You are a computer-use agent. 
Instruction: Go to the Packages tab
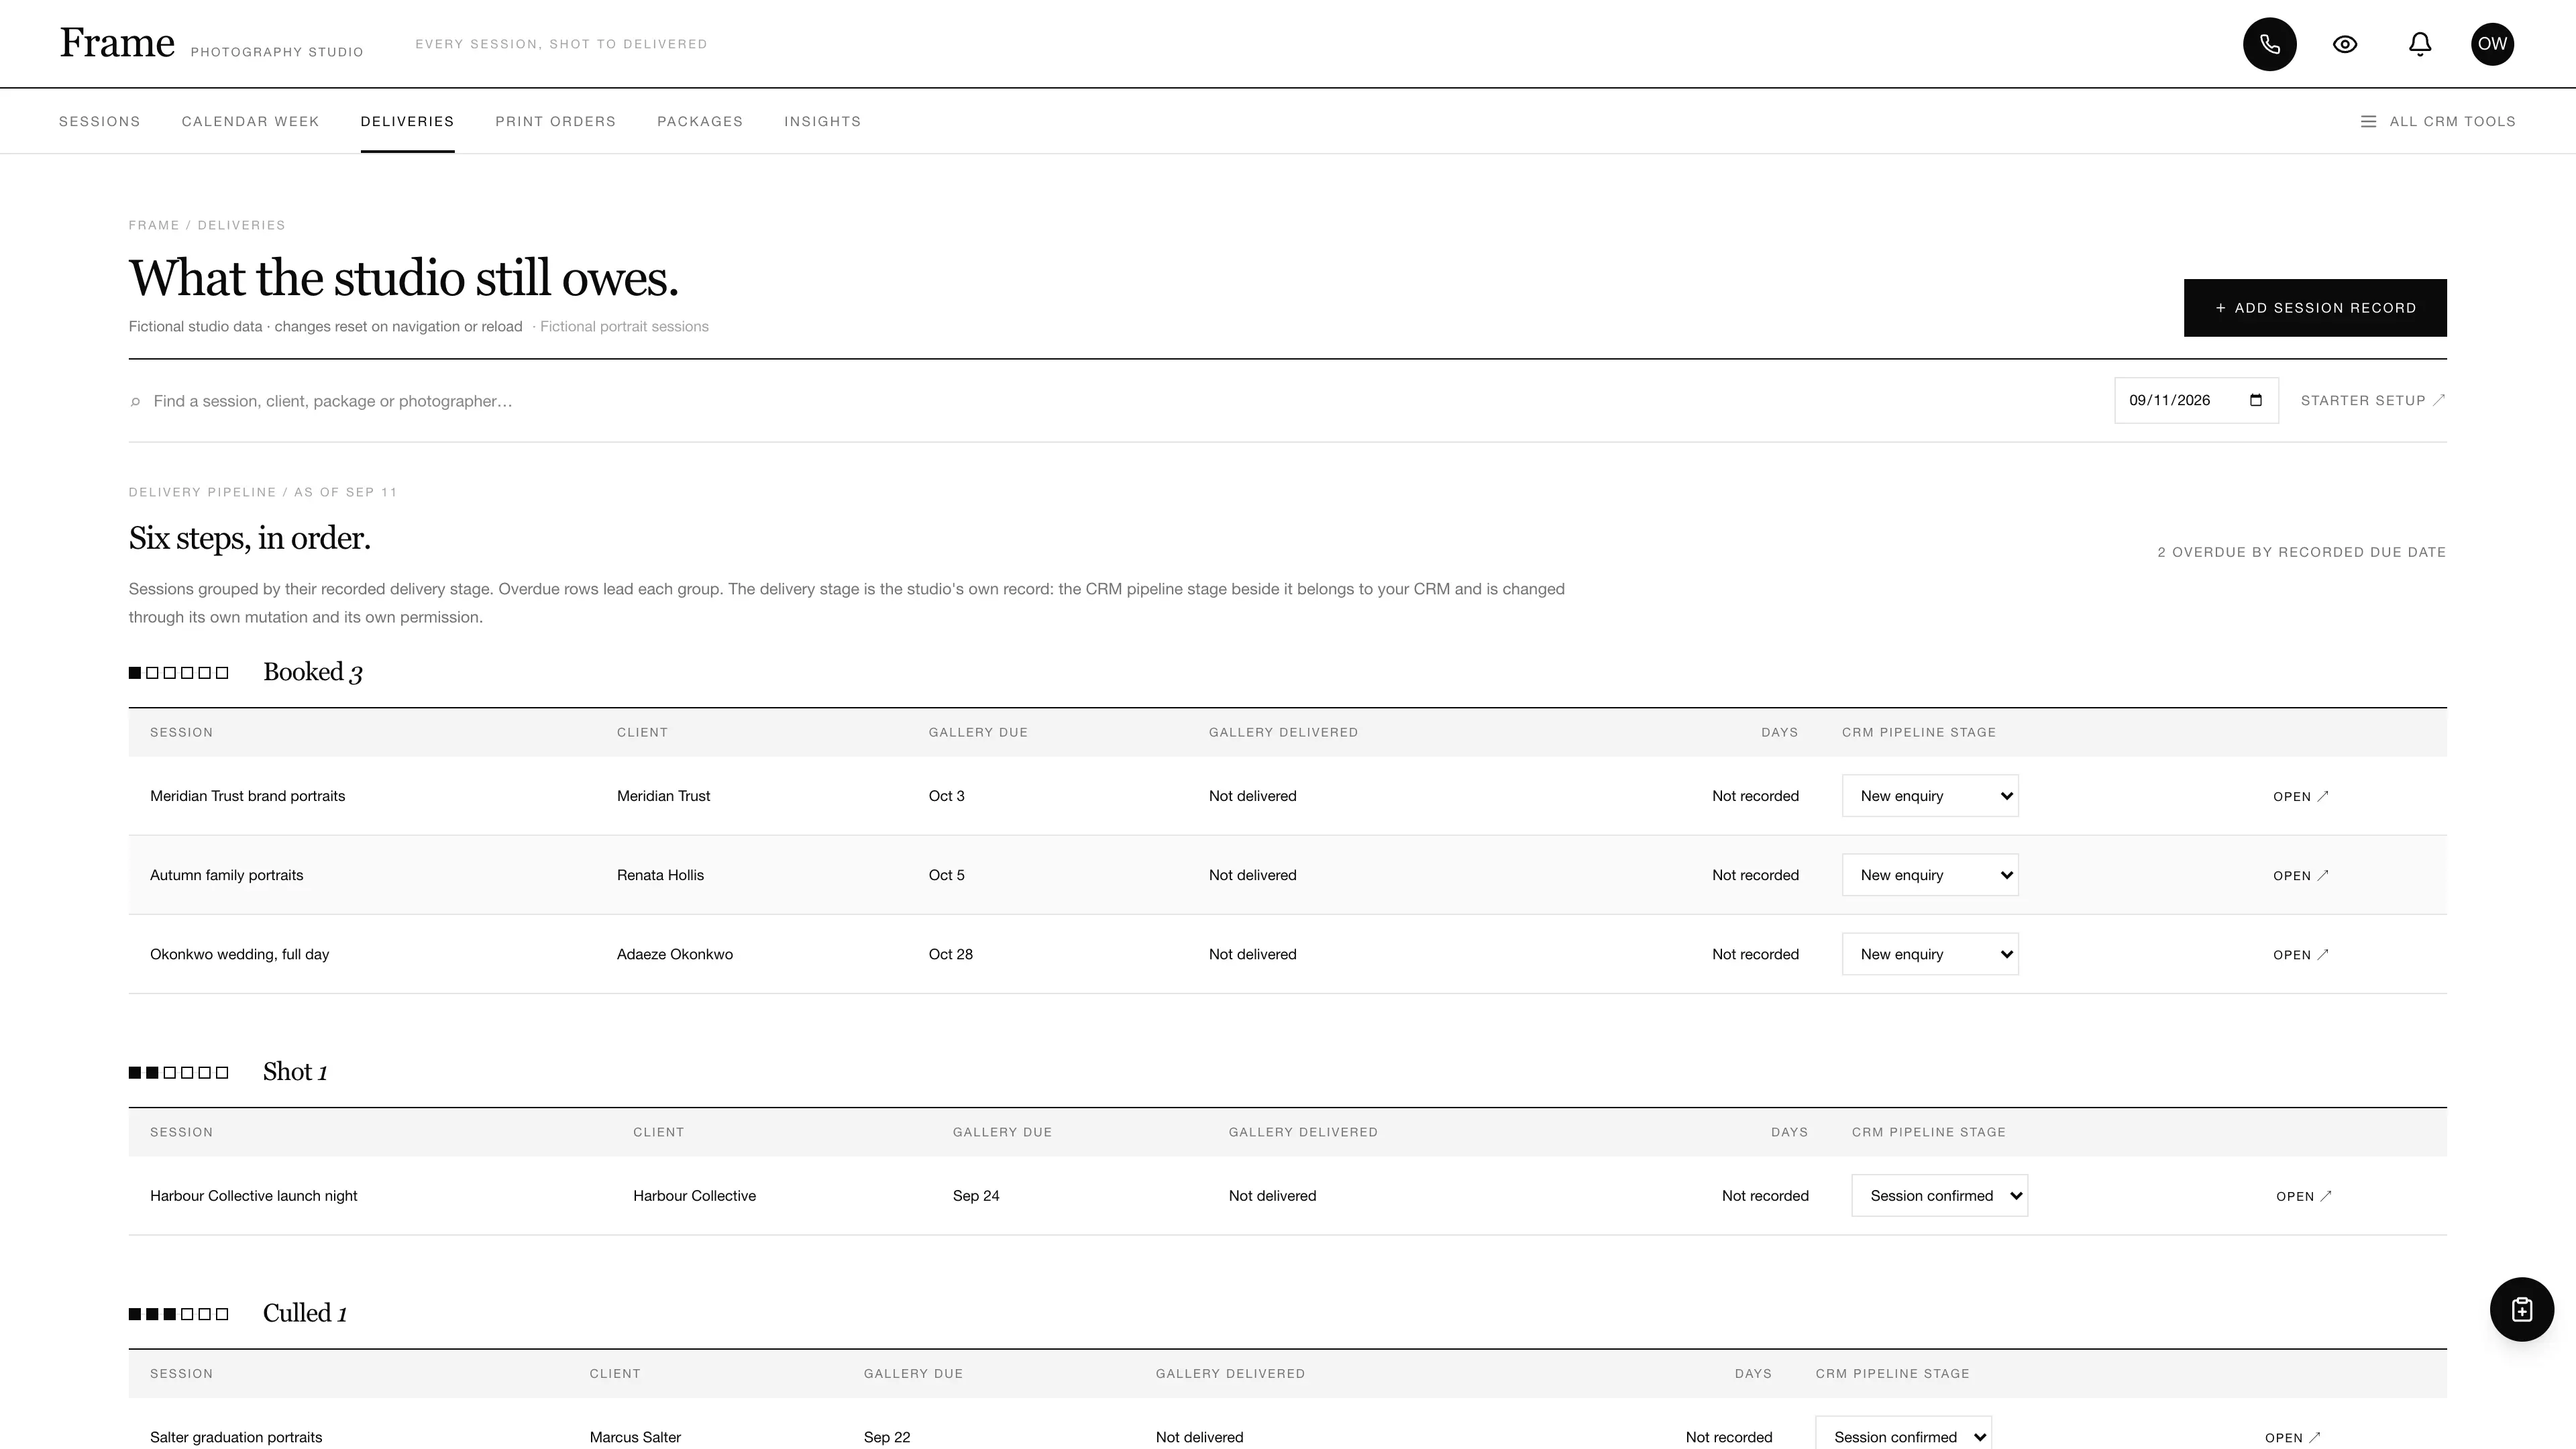[700, 122]
